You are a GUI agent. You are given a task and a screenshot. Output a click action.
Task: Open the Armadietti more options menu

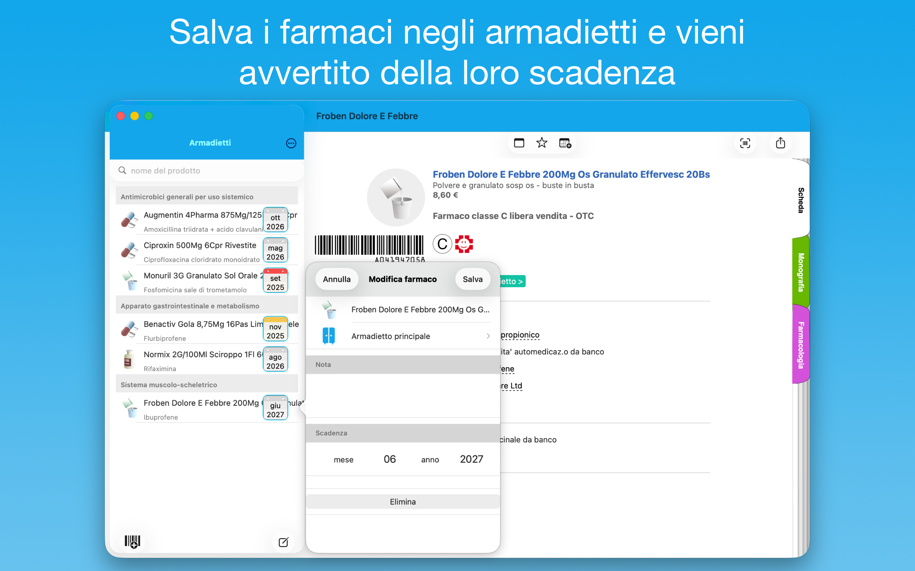tap(291, 143)
